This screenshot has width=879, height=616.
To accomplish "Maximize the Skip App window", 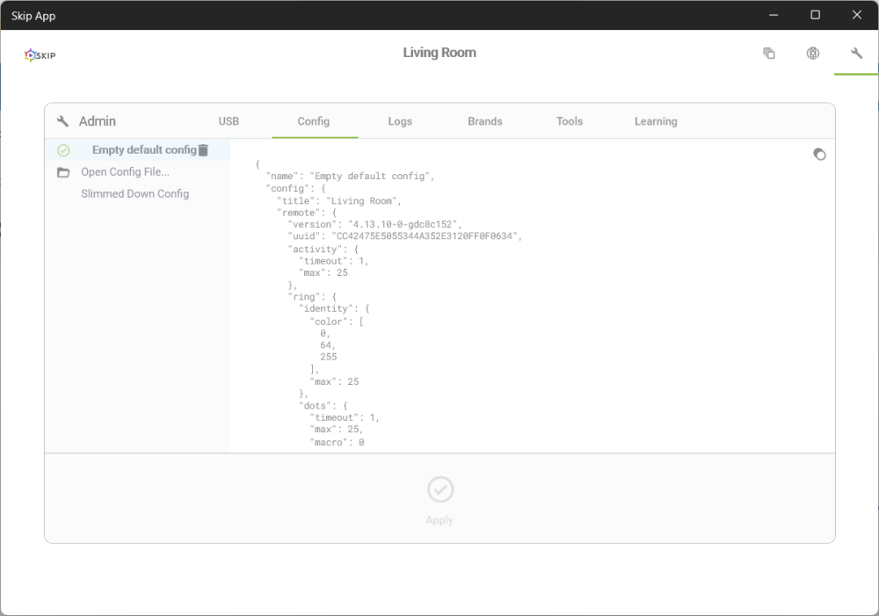I will tap(816, 15).
